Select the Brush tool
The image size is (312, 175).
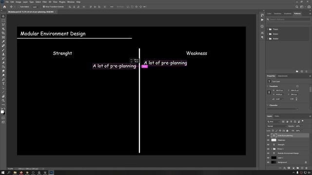click(x=3, y=50)
